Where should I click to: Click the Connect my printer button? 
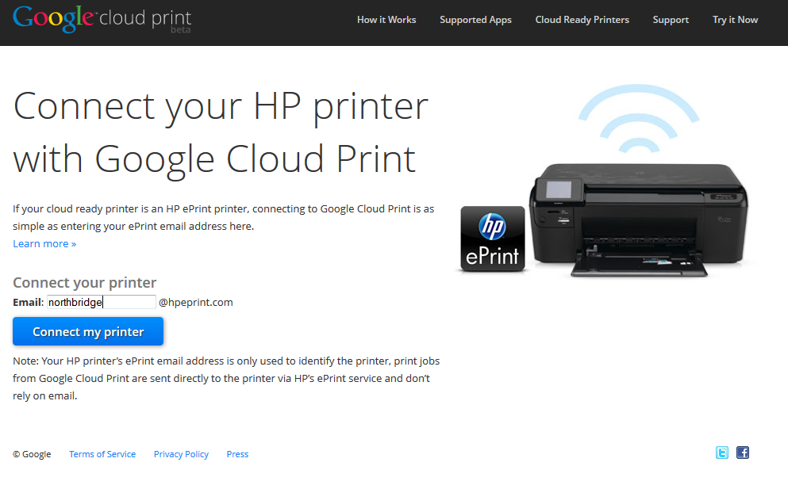[88, 331]
